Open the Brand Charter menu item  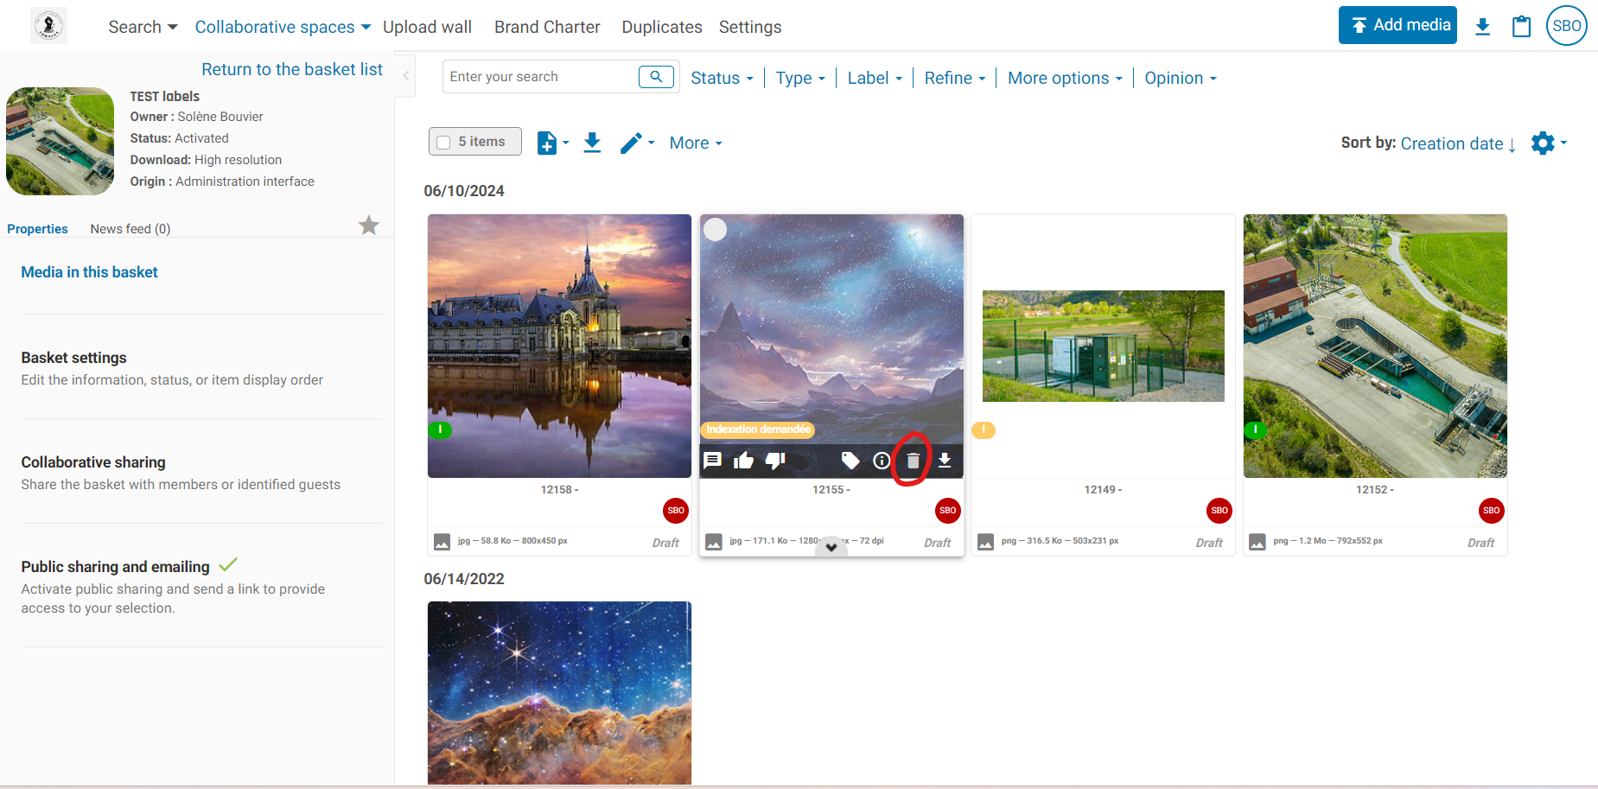547,27
